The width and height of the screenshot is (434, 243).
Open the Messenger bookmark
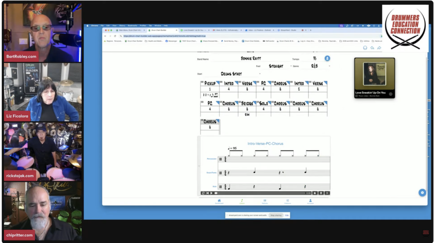coord(171,41)
